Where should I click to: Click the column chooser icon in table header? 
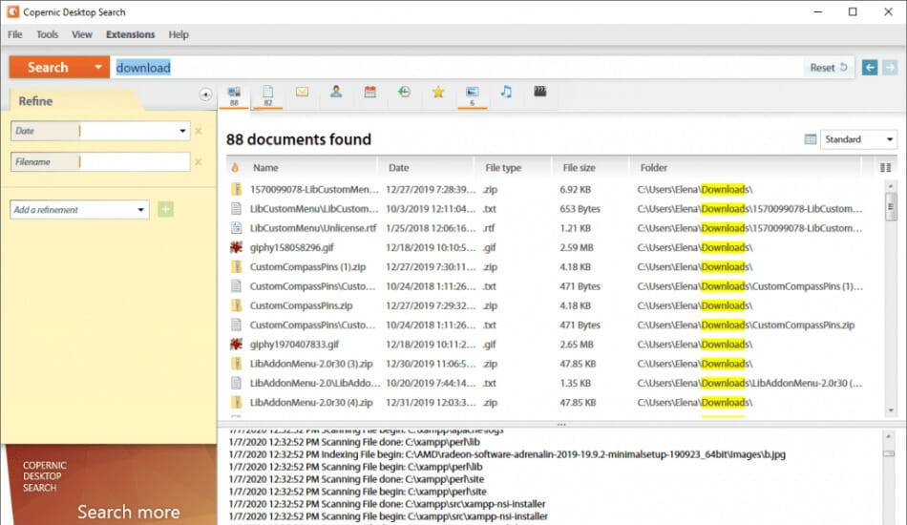pyautogui.click(x=886, y=168)
